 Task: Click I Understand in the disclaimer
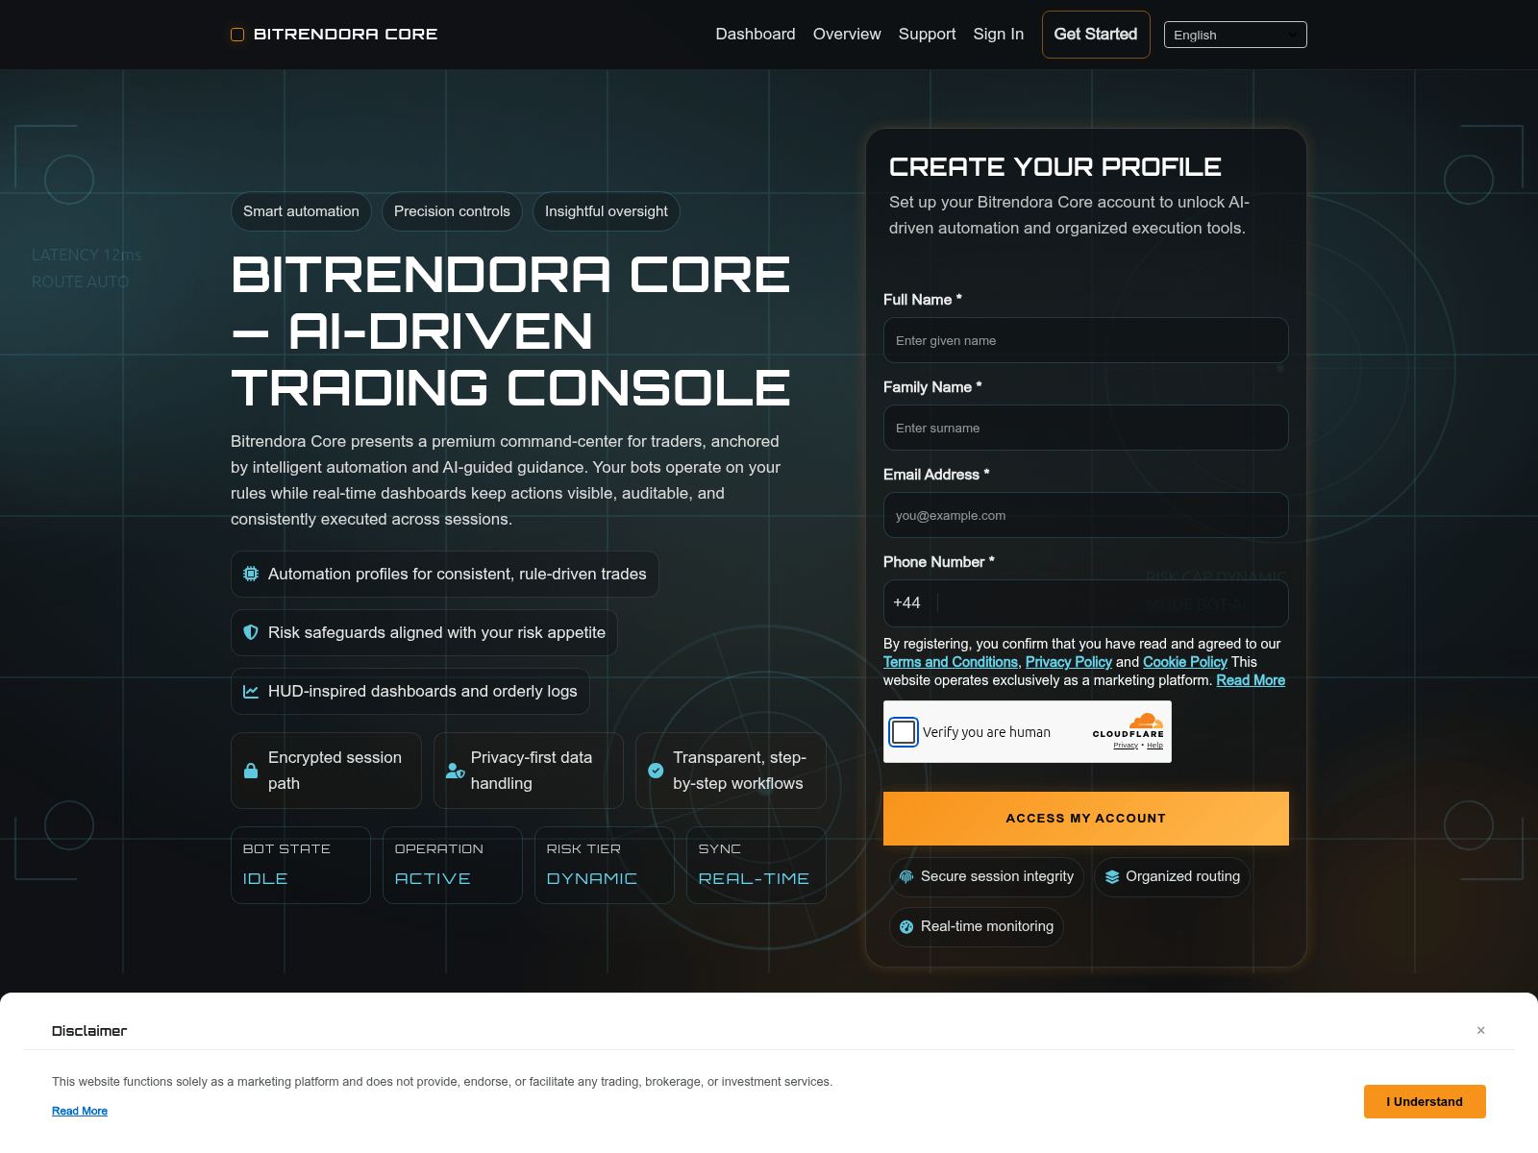pos(1425,1102)
